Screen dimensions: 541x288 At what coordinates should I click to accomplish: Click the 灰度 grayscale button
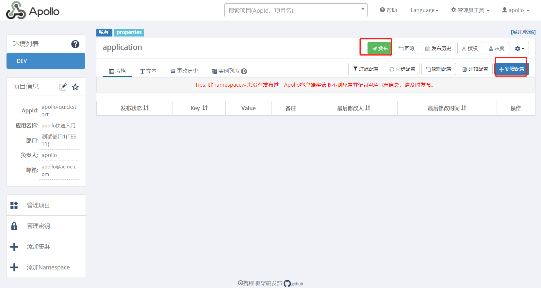496,49
